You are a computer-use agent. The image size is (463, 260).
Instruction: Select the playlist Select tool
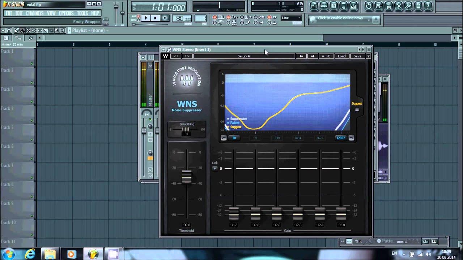[x=51, y=30]
